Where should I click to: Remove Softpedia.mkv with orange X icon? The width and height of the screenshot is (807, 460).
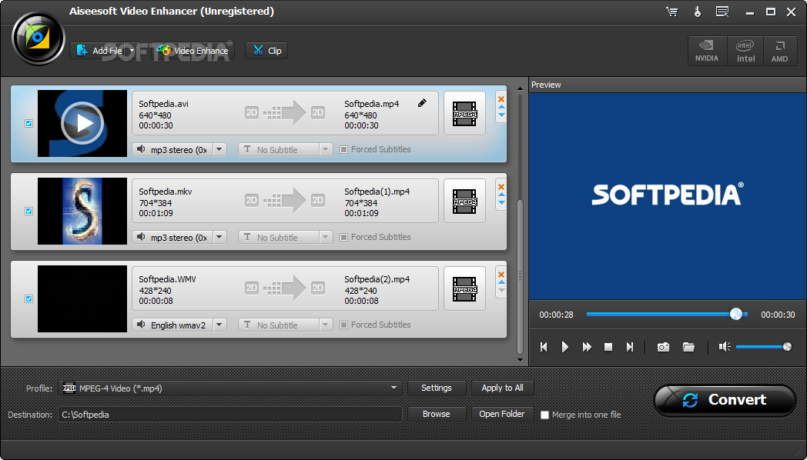pyautogui.click(x=501, y=186)
